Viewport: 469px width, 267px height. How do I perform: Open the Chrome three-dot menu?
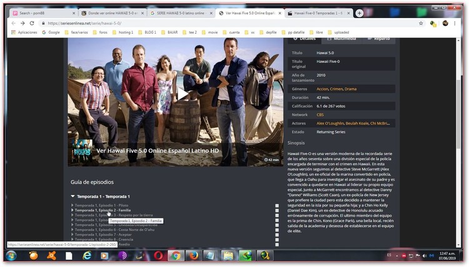click(x=455, y=23)
